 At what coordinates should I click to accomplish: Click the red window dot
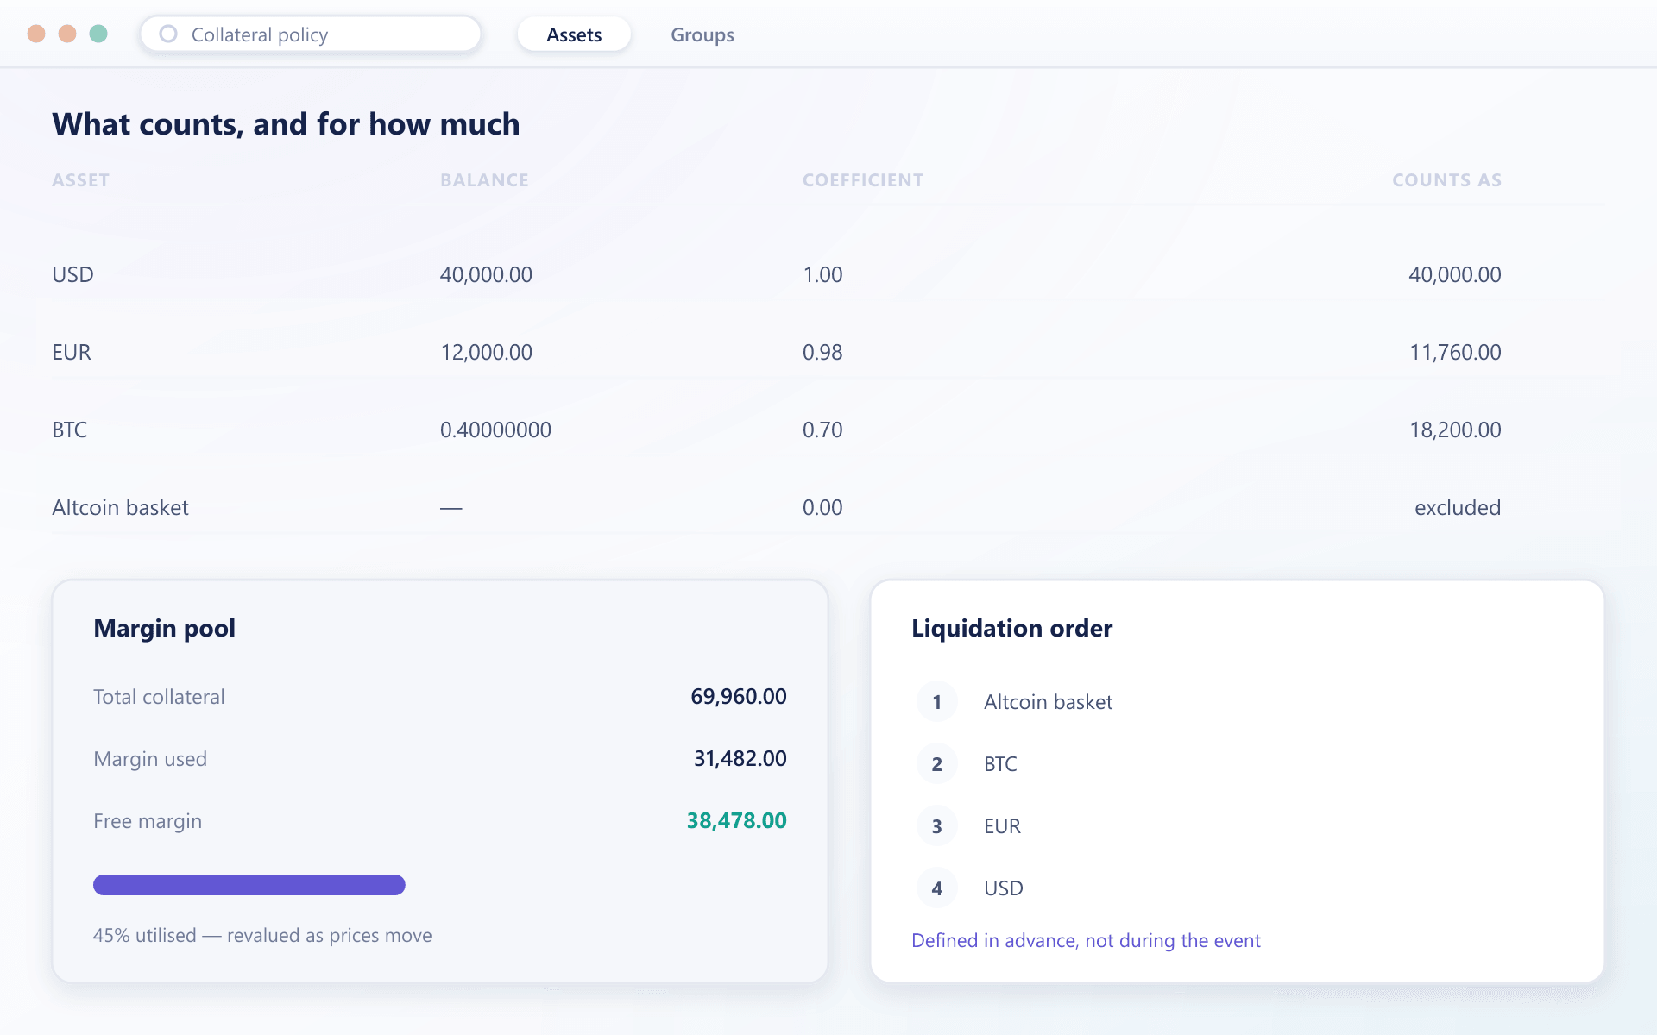click(x=36, y=34)
